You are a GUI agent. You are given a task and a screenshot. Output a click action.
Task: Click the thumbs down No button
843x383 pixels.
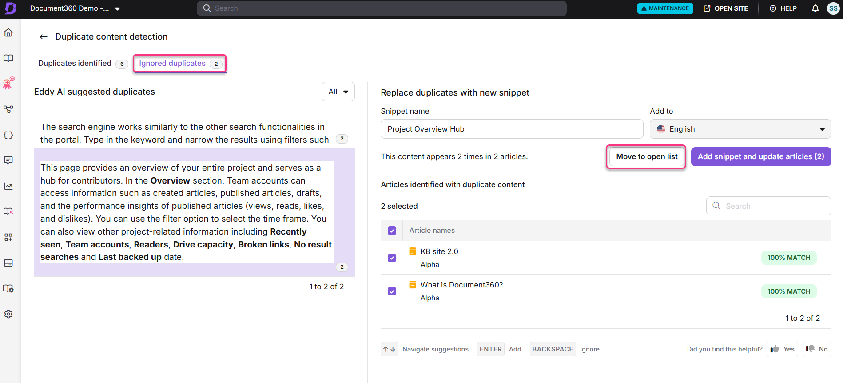click(x=817, y=349)
